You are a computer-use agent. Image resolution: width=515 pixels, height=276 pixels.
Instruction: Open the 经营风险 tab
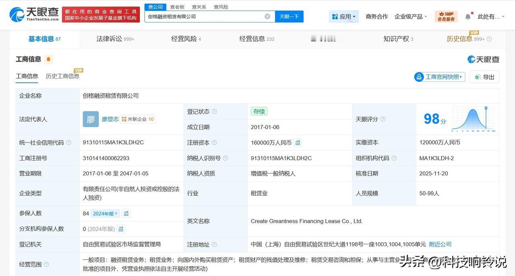click(x=186, y=39)
